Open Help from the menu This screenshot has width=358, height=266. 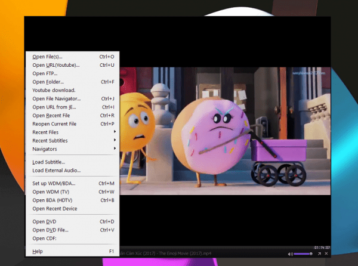(x=73, y=252)
